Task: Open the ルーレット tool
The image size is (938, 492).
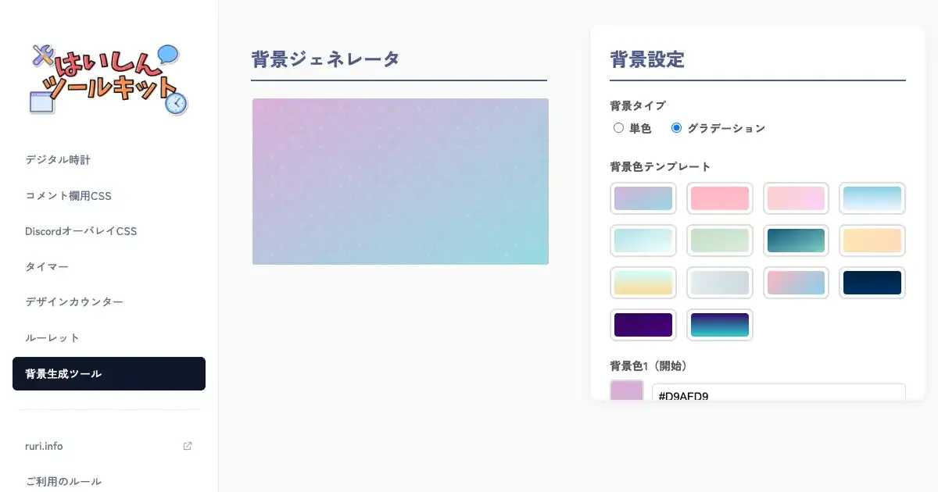Action: coord(52,338)
